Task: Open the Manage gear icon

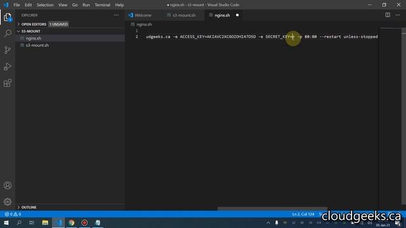Action: click(8, 201)
